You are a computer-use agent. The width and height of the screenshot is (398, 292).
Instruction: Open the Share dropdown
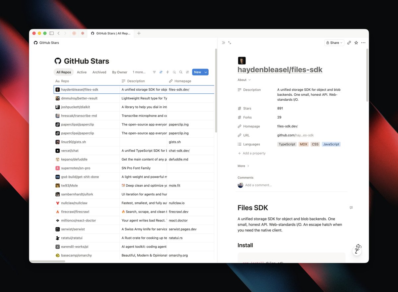[334, 43]
